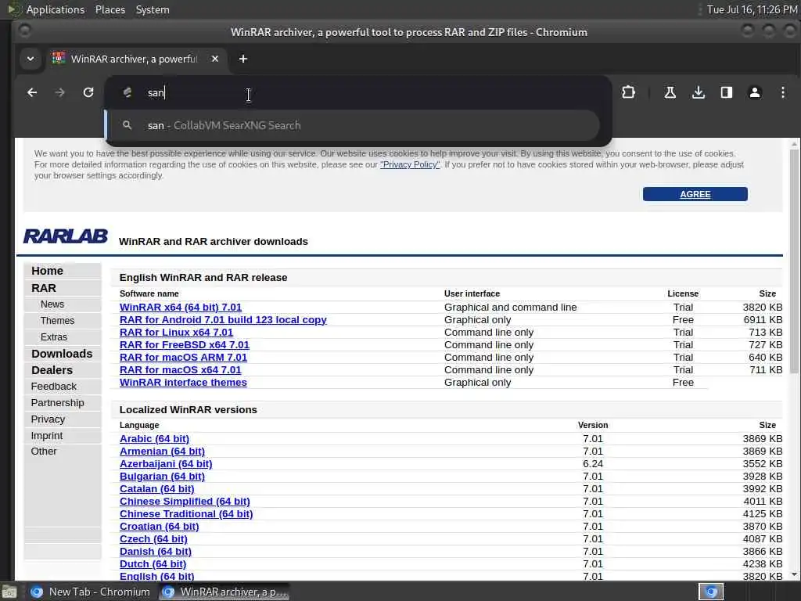Show the Downloads toolbar icon
The height and width of the screenshot is (601, 801).
(x=699, y=92)
